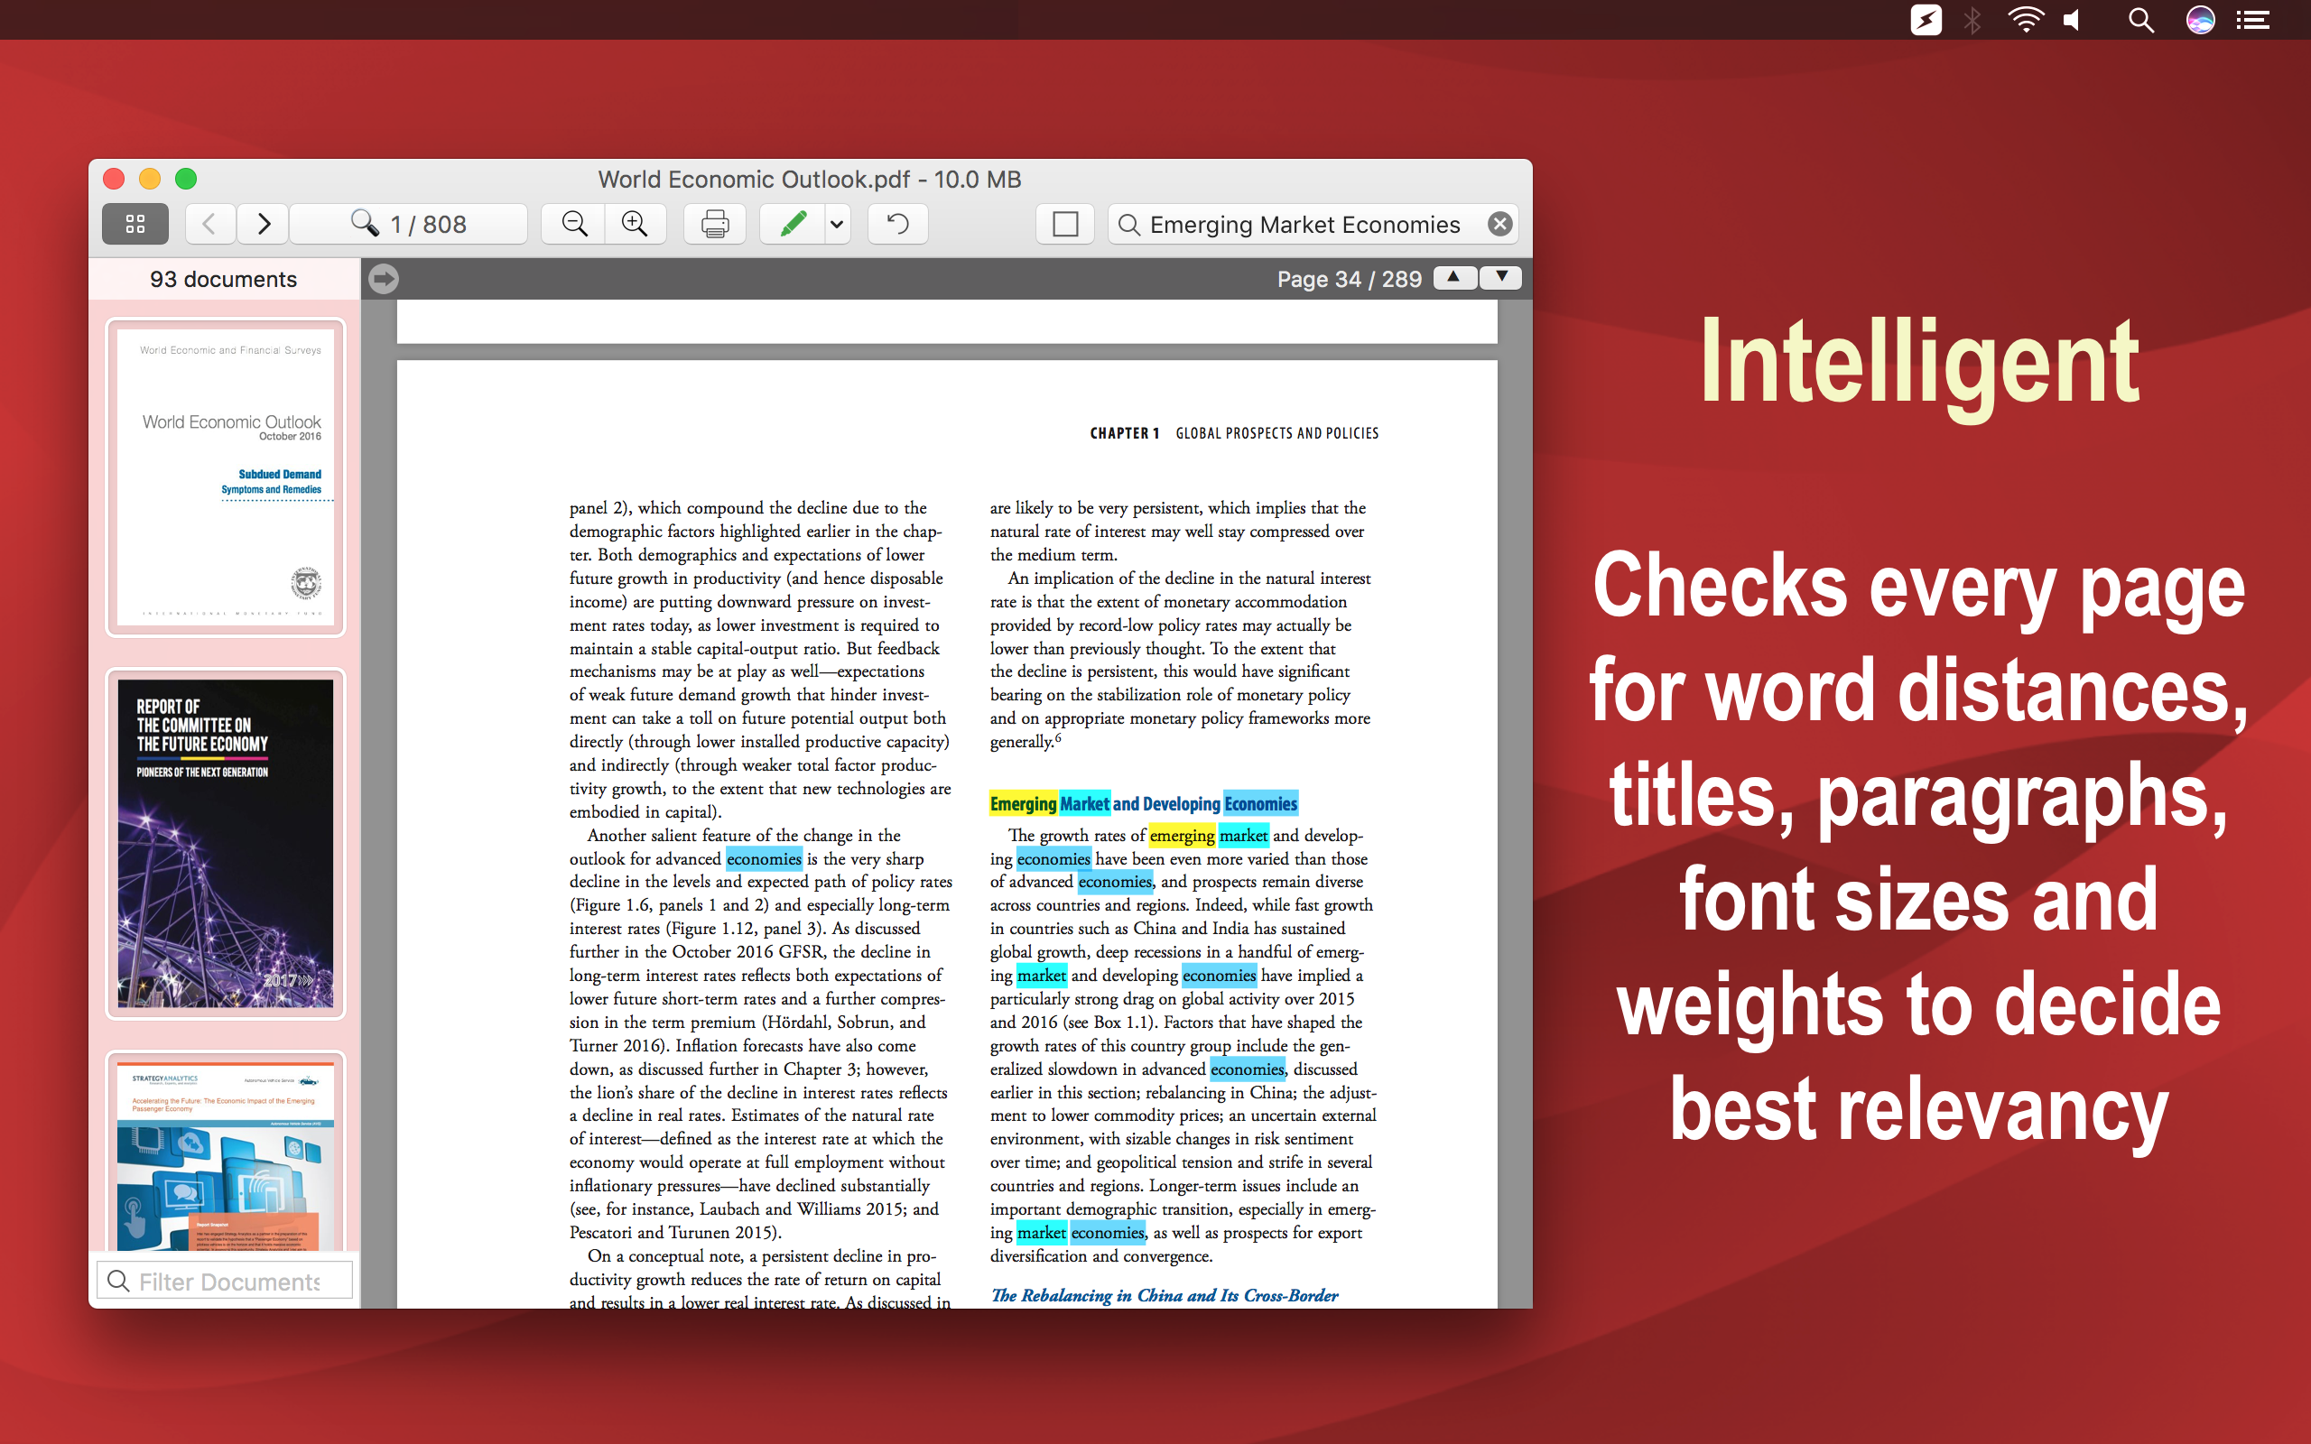The width and height of the screenshot is (2311, 1444).
Task: Click the 1 / 808 search result field
Action: pyautogui.click(x=409, y=224)
